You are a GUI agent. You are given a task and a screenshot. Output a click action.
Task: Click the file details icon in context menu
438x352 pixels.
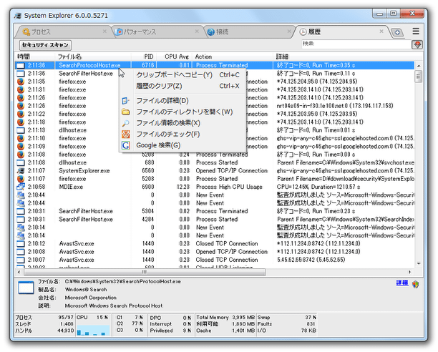(126, 100)
